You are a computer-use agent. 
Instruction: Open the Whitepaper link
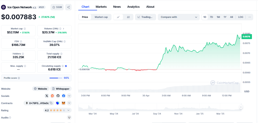(x=61, y=89)
